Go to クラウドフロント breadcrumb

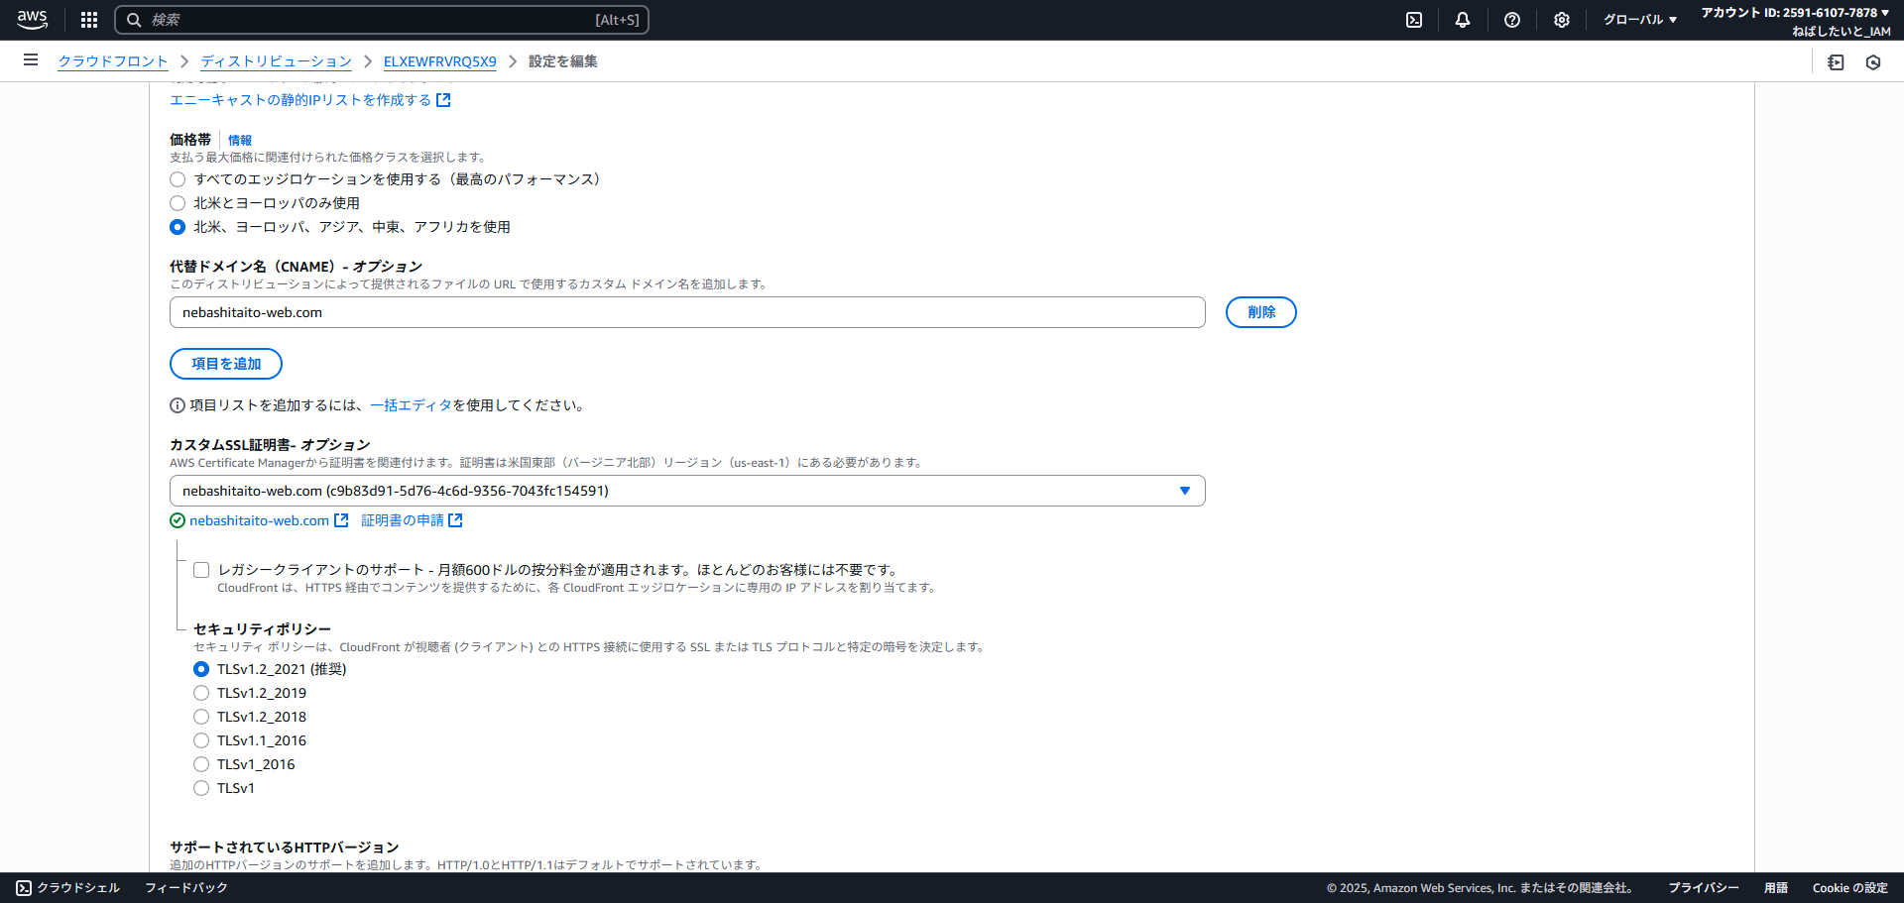(113, 61)
